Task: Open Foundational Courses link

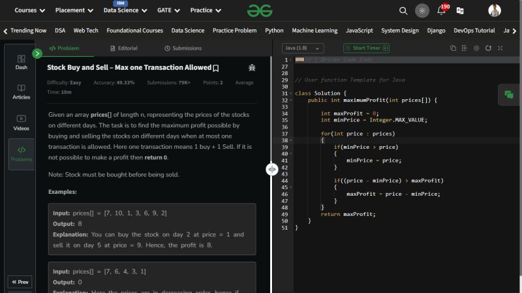Action: [x=135, y=31]
